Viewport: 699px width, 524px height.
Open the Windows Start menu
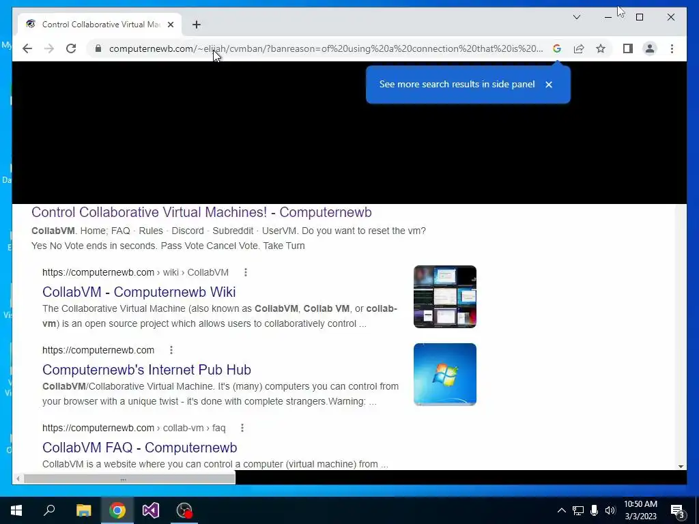pos(16,510)
